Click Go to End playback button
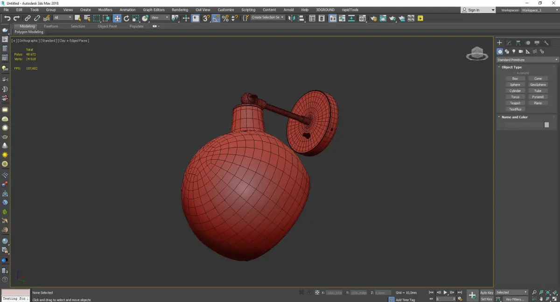Image resolution: width=560 pixels, height=302 pixels. coord(460,293)
